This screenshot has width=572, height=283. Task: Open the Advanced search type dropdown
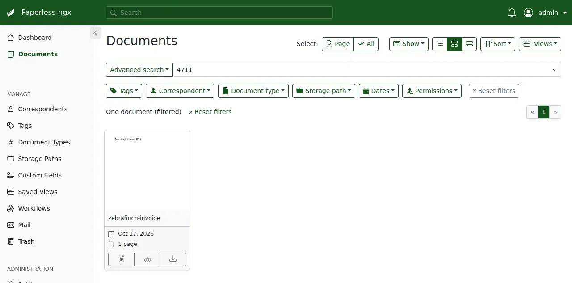click(139, 70)
